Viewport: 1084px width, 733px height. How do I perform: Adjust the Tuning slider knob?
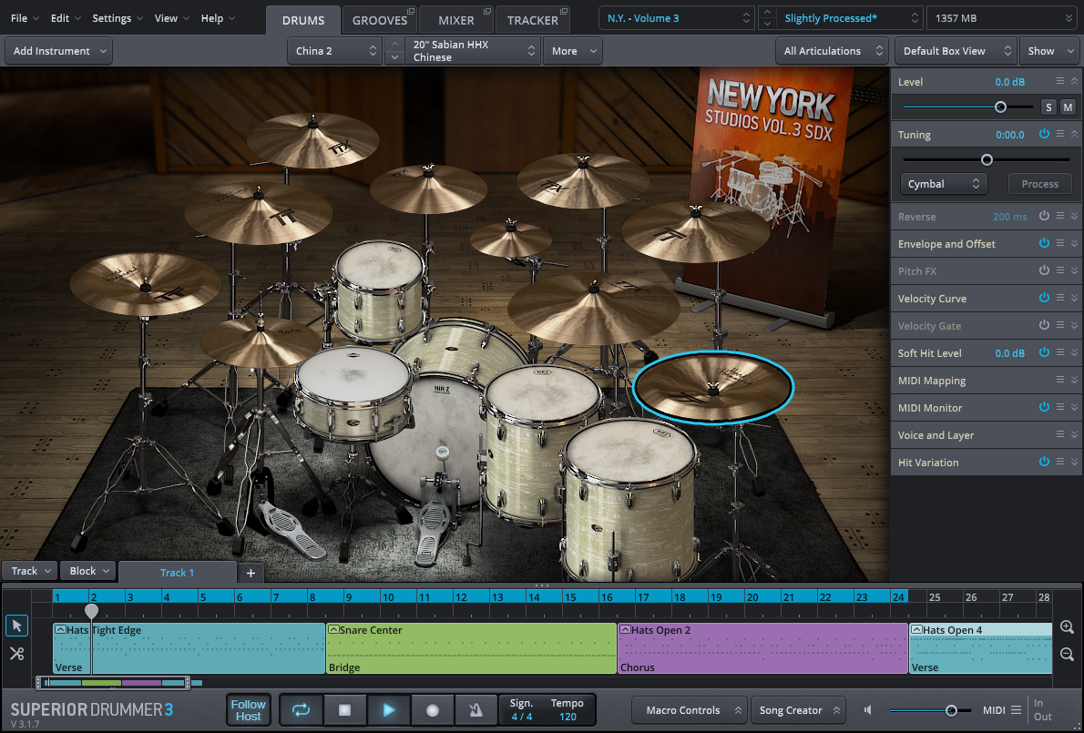click(987, 159)
